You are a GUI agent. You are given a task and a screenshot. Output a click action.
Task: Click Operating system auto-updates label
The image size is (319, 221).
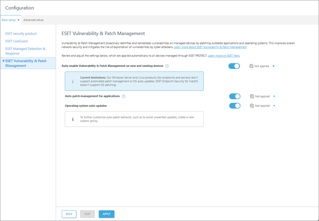click(86, 106)
